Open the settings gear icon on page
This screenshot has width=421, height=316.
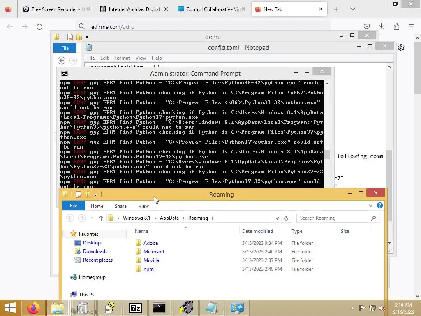click(x=401, y=48)
